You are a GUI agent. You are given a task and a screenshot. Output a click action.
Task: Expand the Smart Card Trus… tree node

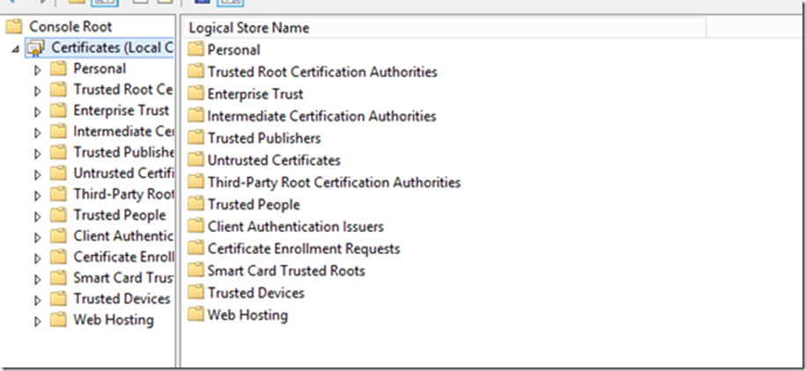[37, 280]
